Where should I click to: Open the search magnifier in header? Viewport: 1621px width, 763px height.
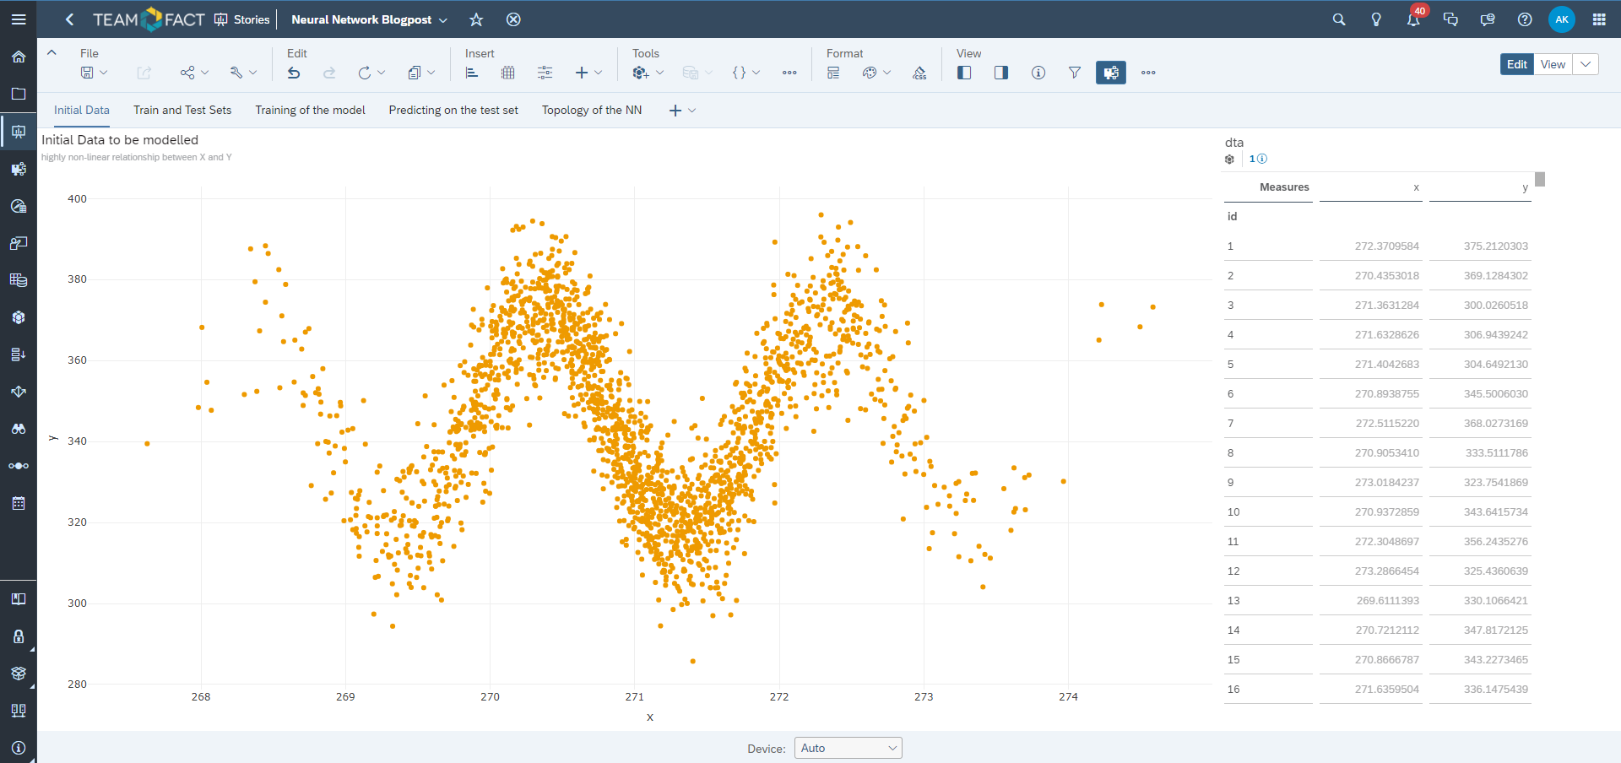coord(1338,19)
